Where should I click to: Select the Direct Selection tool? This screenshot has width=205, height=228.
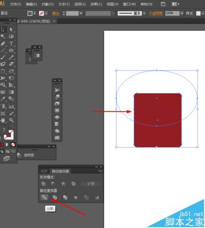coord(11,30)
